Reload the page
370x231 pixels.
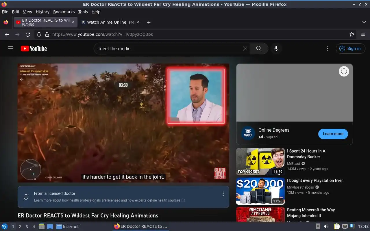pos(28,34)
